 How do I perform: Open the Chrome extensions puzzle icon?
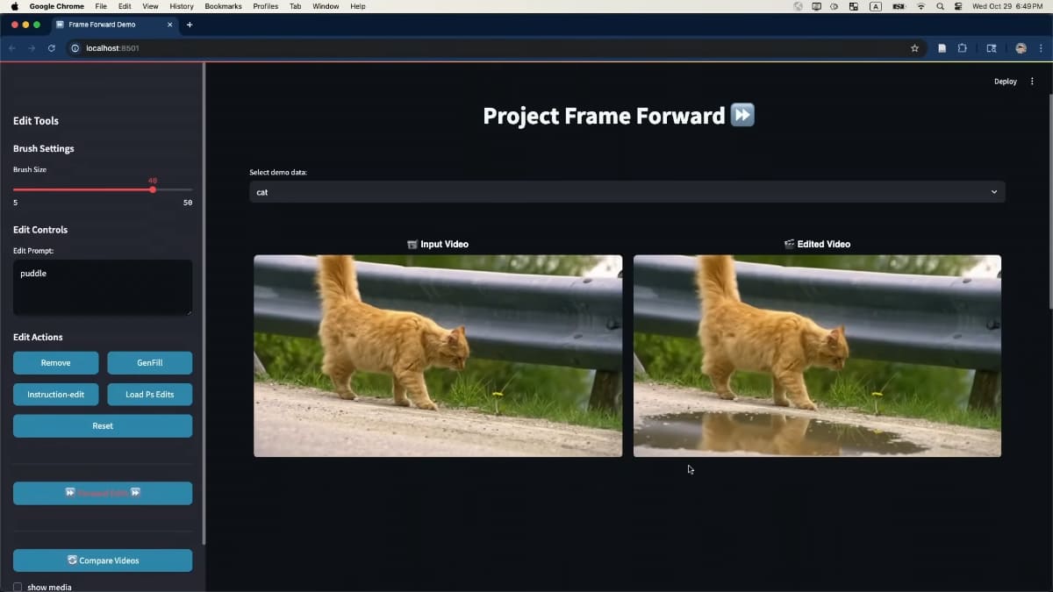(x=963, y=48)
